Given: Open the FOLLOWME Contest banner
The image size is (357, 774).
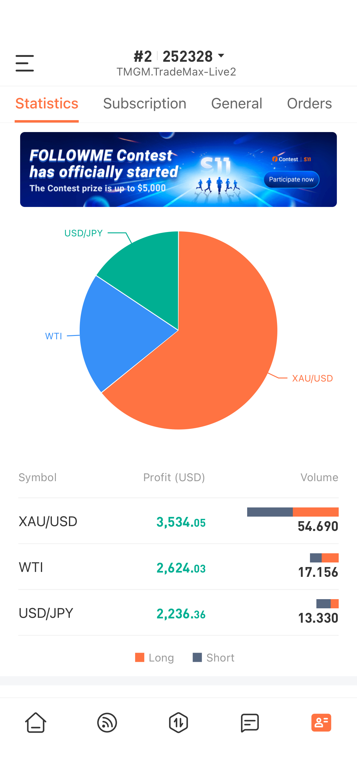Looking at the screenshot, I should pos(179,169).
